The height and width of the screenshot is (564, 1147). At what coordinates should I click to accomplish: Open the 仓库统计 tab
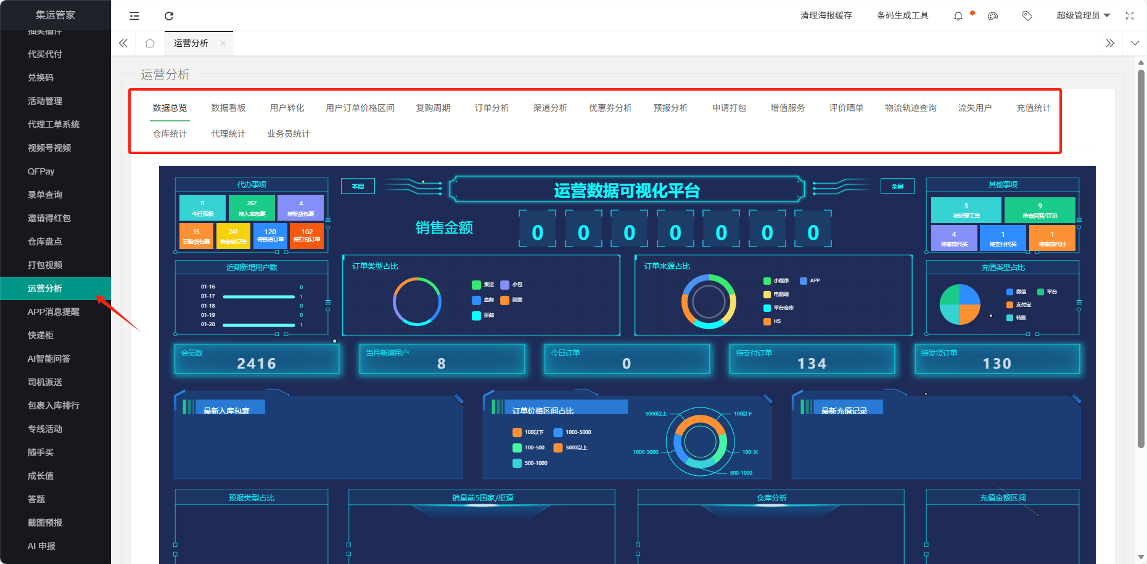pyautogui.click(x=170, y=134)
